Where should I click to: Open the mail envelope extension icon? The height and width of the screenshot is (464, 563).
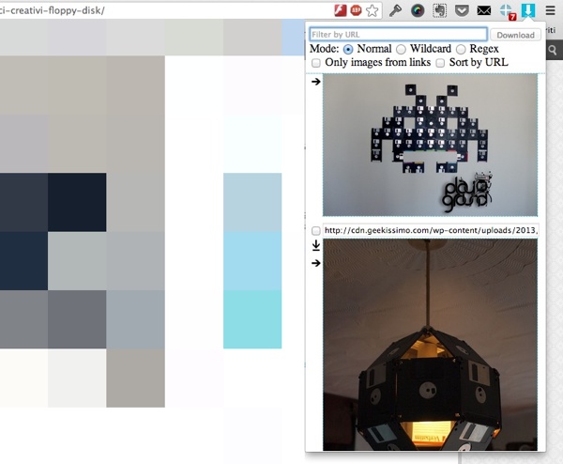pyautogui.click(x=483, y=10)
